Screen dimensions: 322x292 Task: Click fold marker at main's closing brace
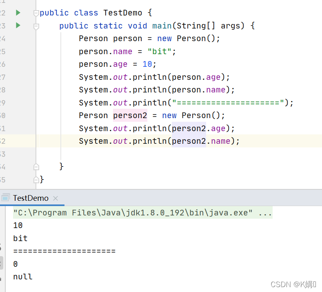pos(36,167)
